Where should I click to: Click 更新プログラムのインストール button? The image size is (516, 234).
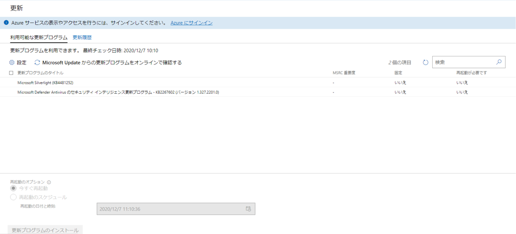45,230
